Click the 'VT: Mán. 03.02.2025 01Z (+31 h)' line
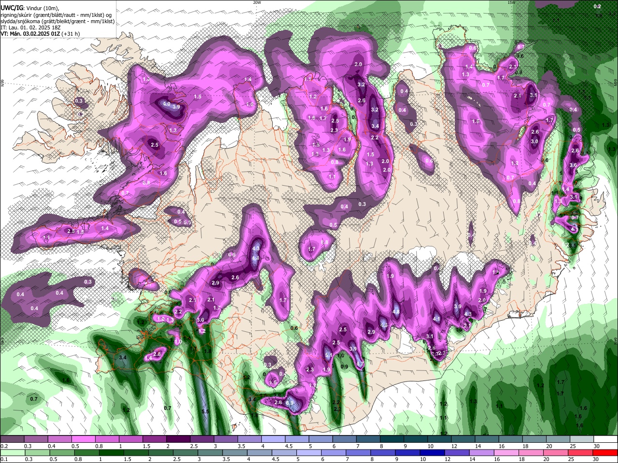The image size is (618, 463). (x=40, y=34)
